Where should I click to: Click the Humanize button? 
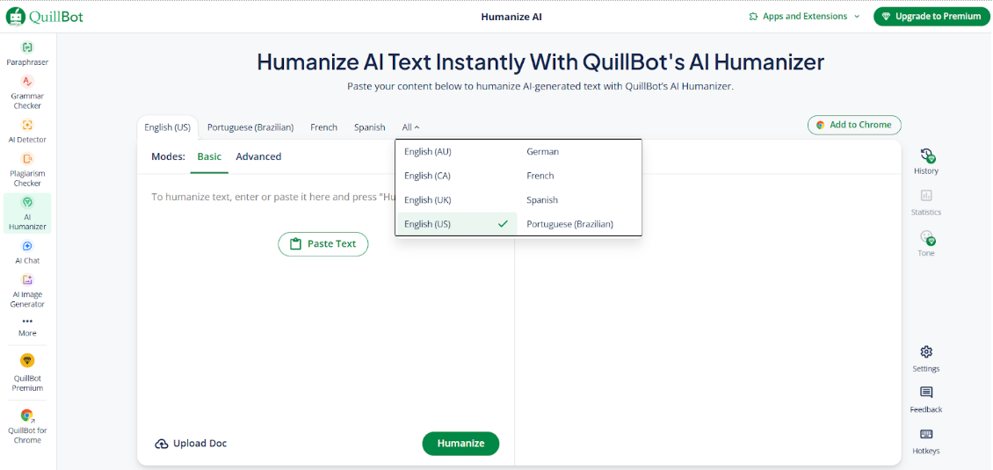(x=460, y=444)
